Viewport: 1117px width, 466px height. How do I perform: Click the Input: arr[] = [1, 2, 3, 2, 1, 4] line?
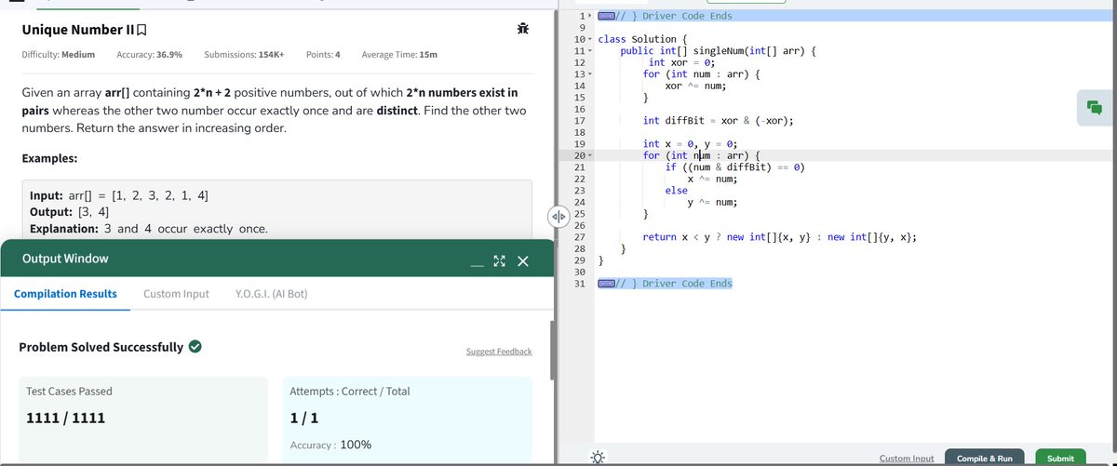coord(119,196)
